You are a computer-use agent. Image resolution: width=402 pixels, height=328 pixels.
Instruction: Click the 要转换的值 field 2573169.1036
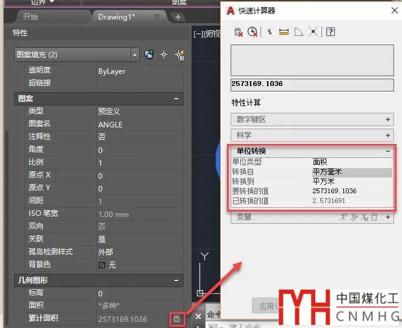tap(352, 191)
